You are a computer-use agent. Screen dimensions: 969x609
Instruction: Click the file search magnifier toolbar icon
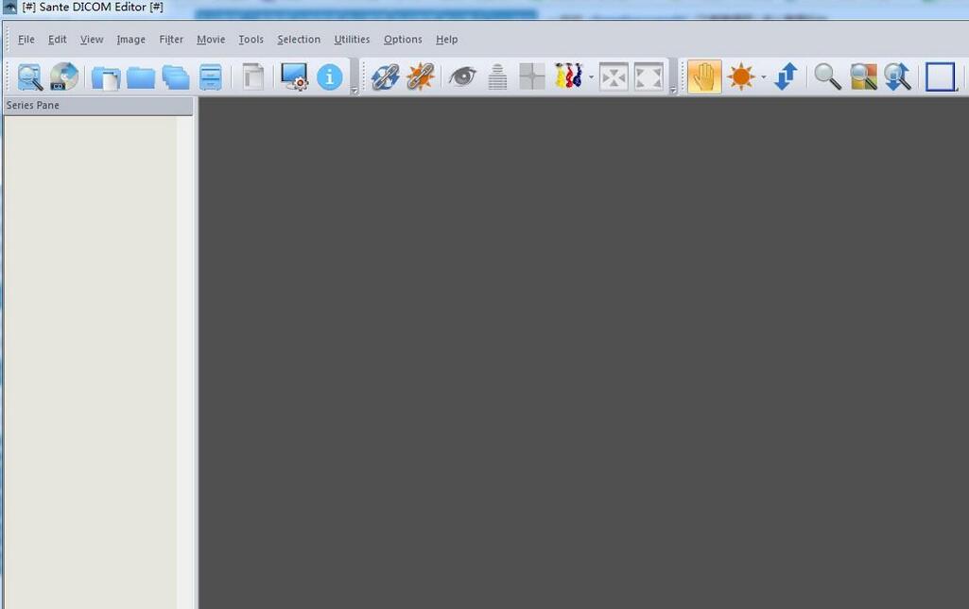29,77
